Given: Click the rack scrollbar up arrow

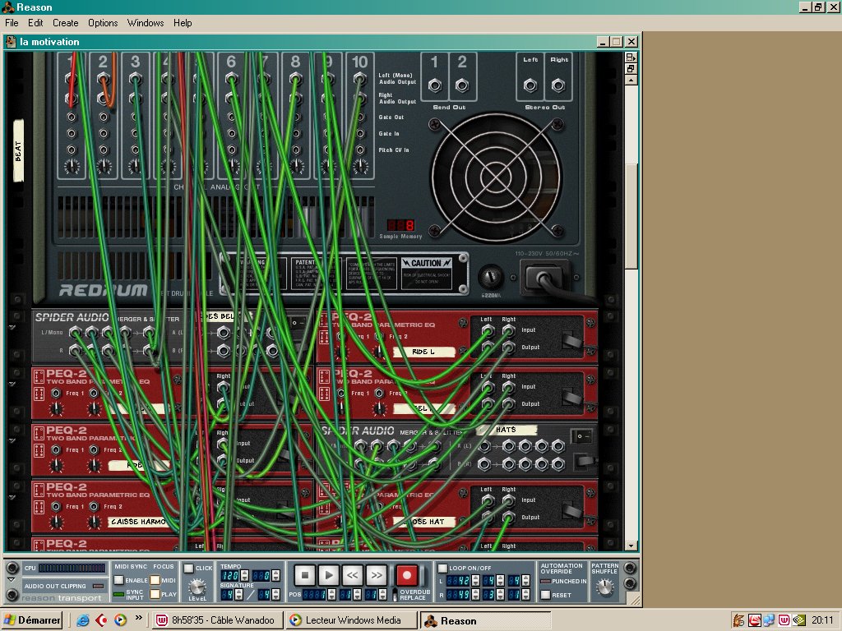Looking at the screenshot, I should [x=631, y=80].
